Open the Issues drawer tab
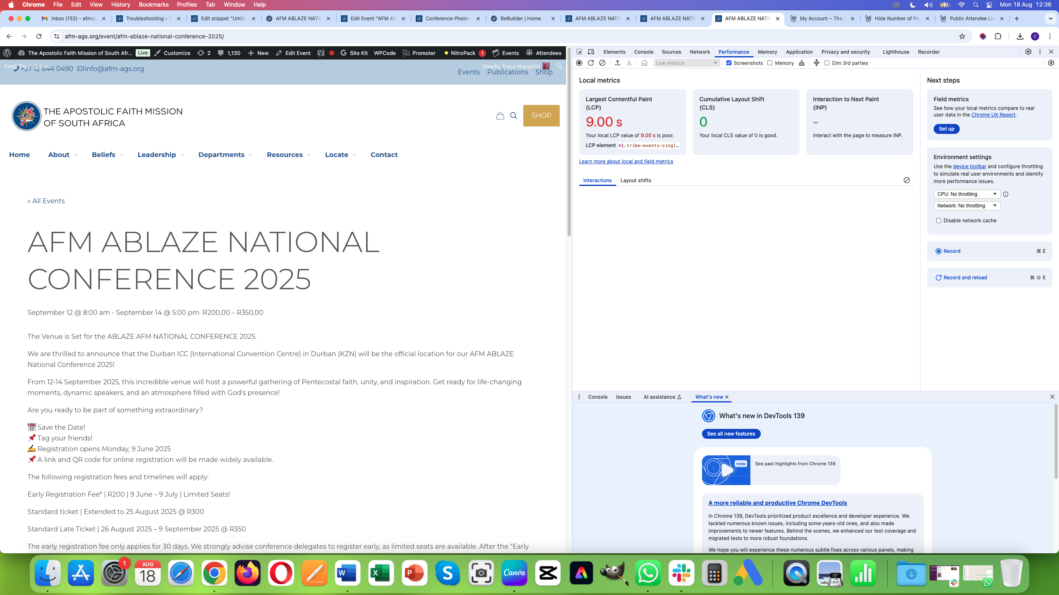This screenshot has width=1059, height=595. point(623,397)
